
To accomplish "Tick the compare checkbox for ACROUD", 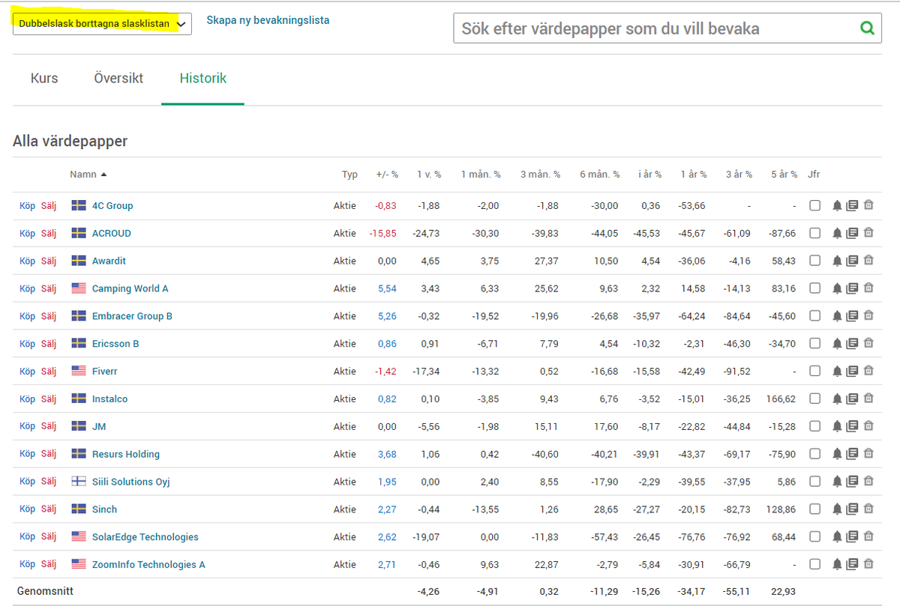I will point(814,234).
